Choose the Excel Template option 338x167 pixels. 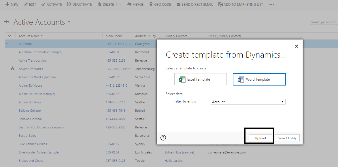click(201, 79)
